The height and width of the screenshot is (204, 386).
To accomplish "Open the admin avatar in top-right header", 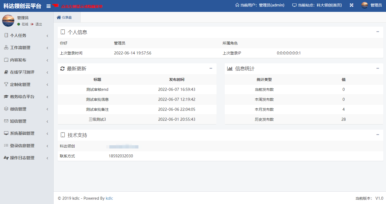I will 364,5.
